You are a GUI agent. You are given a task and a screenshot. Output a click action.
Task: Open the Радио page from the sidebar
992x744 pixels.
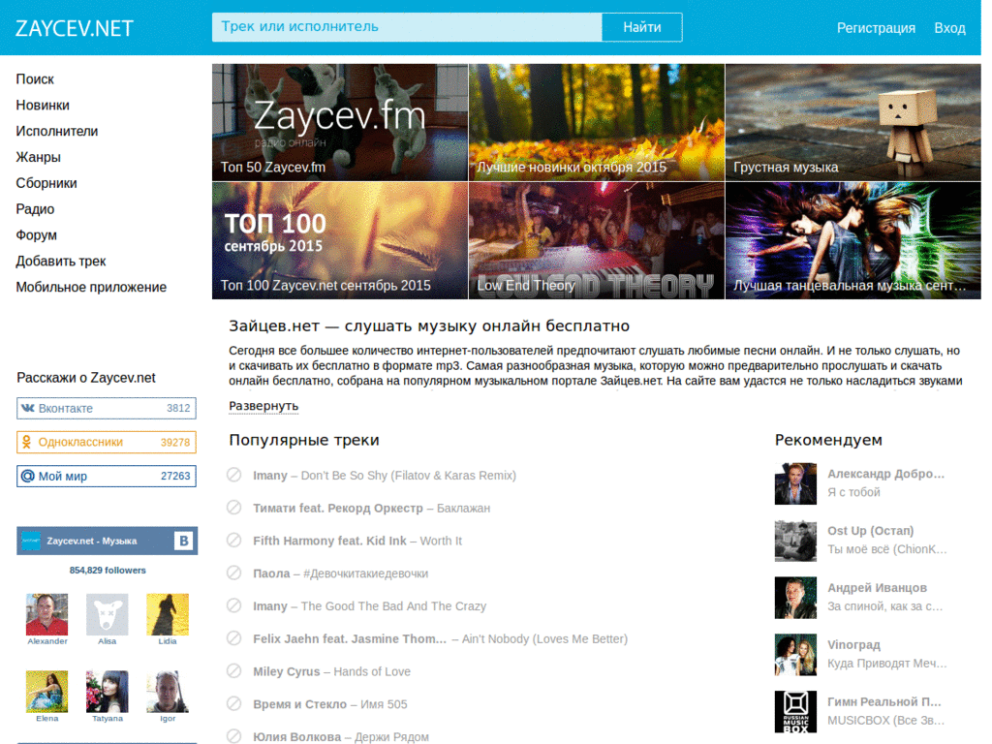(34, 208)
